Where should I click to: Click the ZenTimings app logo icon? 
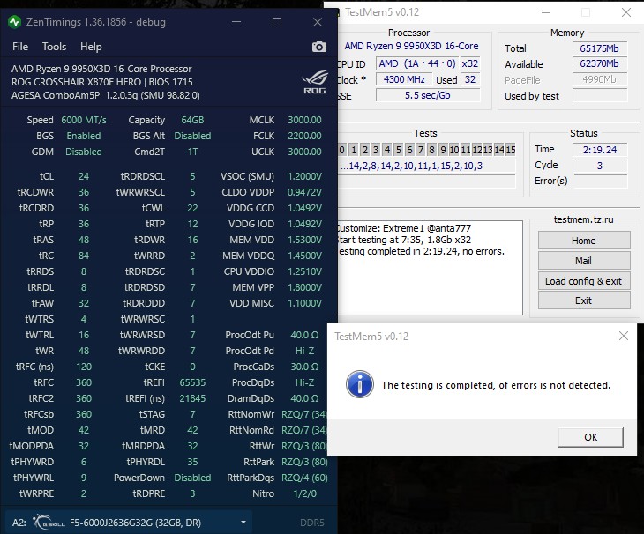pos(14,22)
